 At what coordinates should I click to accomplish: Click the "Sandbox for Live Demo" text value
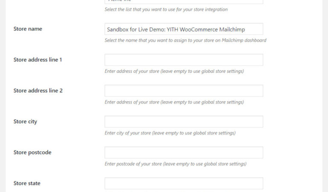point(179,29)
